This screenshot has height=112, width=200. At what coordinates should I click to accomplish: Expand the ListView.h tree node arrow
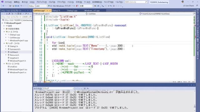point(6,52)
